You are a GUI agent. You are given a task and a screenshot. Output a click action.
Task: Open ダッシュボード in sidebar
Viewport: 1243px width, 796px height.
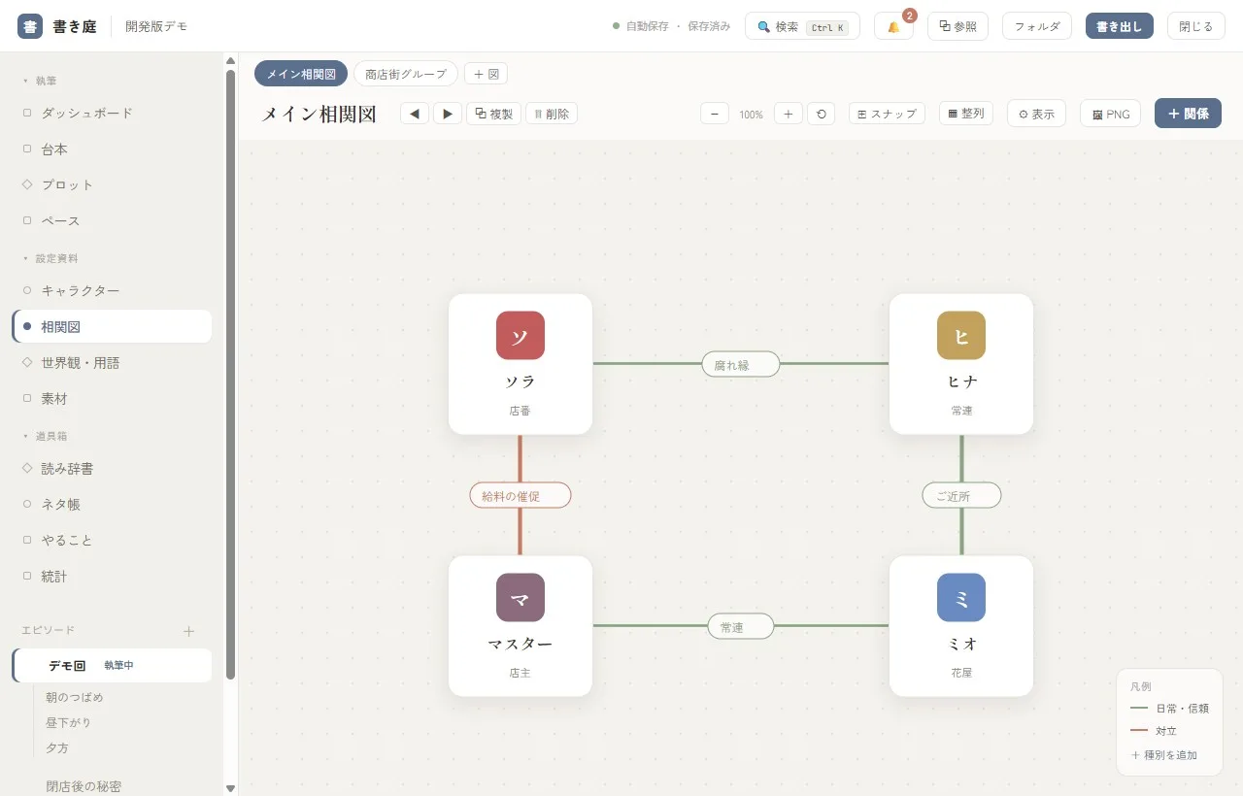[x=112, y=113]
